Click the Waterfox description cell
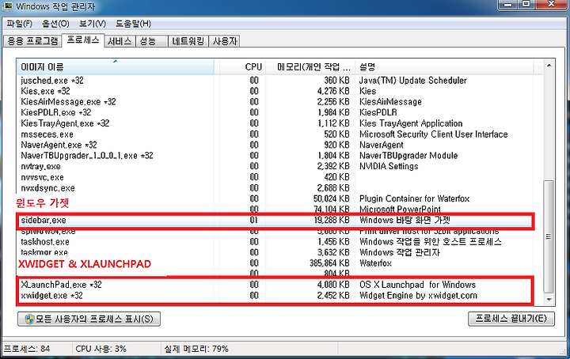This screenshot has width=570, height=359. coord(375,263)
